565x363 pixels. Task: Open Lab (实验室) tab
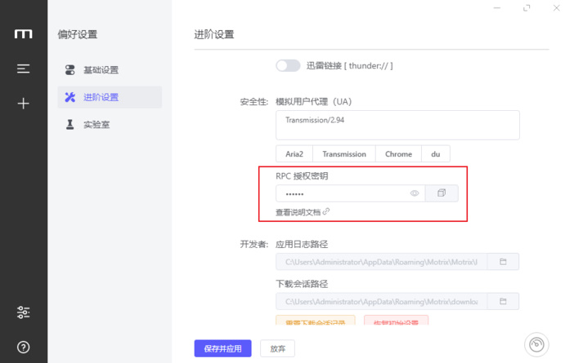click(x=110, y=124)
